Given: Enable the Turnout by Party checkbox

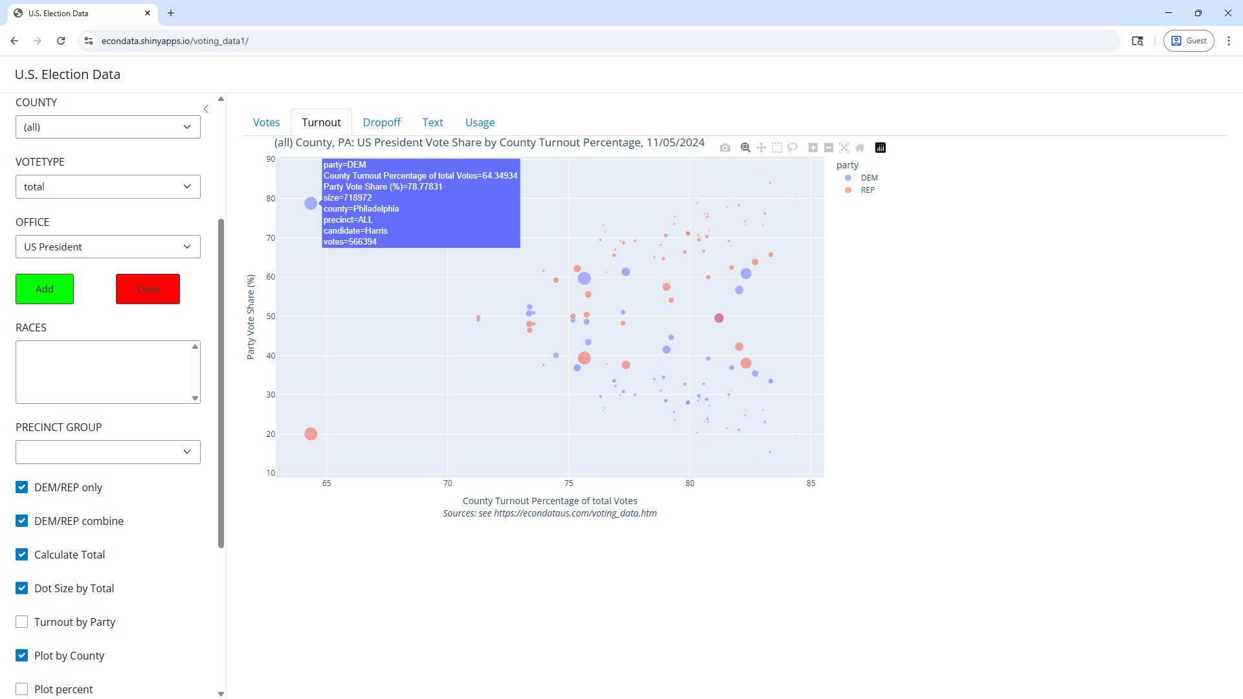Looking at the screenshot, I should [22, 622].
